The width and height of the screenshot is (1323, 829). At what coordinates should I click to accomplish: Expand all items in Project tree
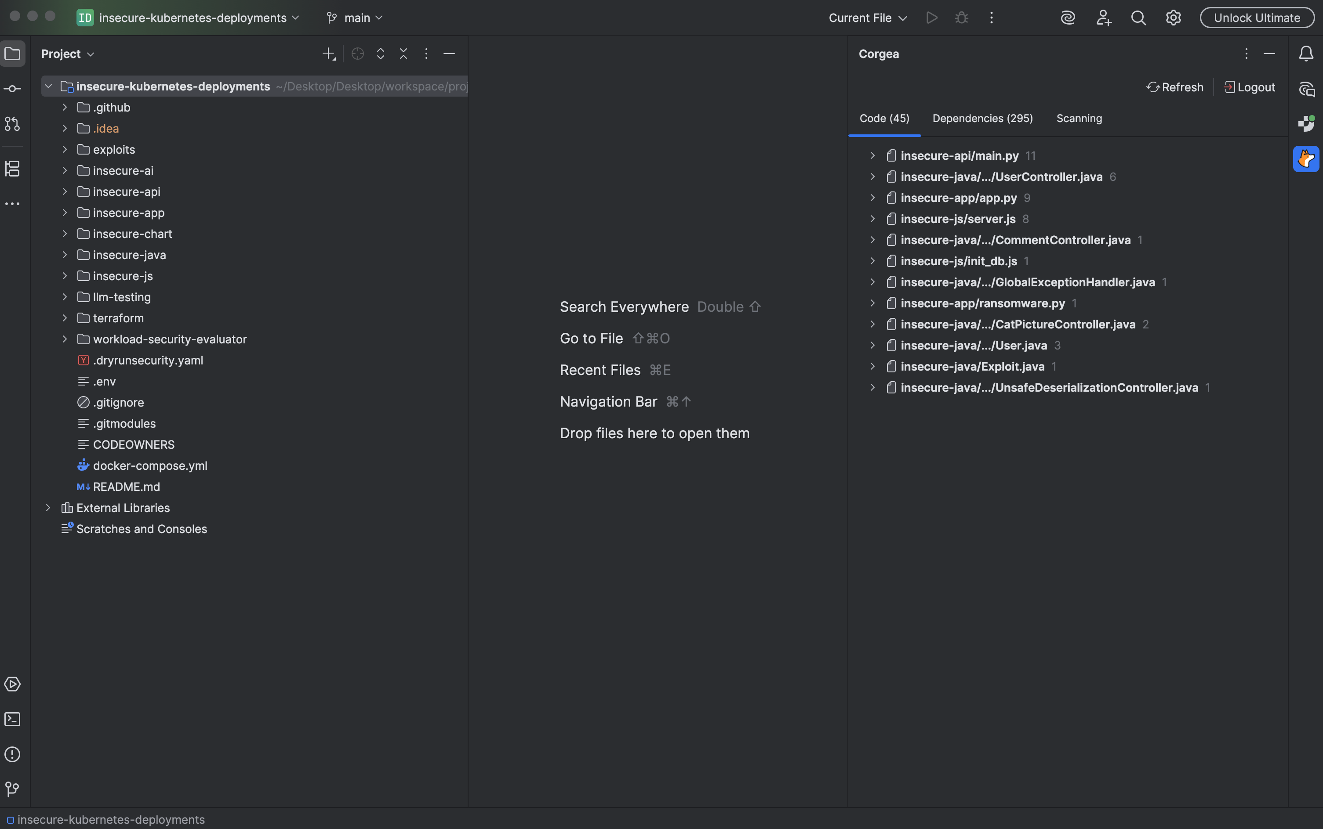click(381, 54)
